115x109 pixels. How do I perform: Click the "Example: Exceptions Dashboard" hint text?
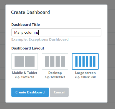point(40,39)
